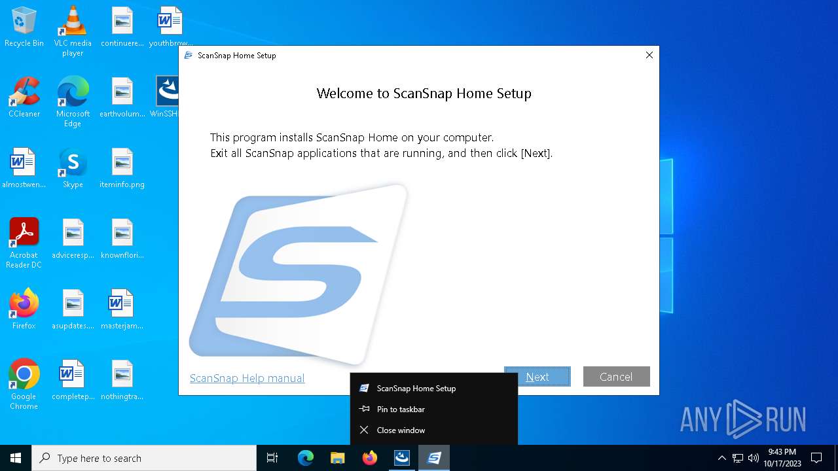Open the volume control in tray

click(754, 458)
